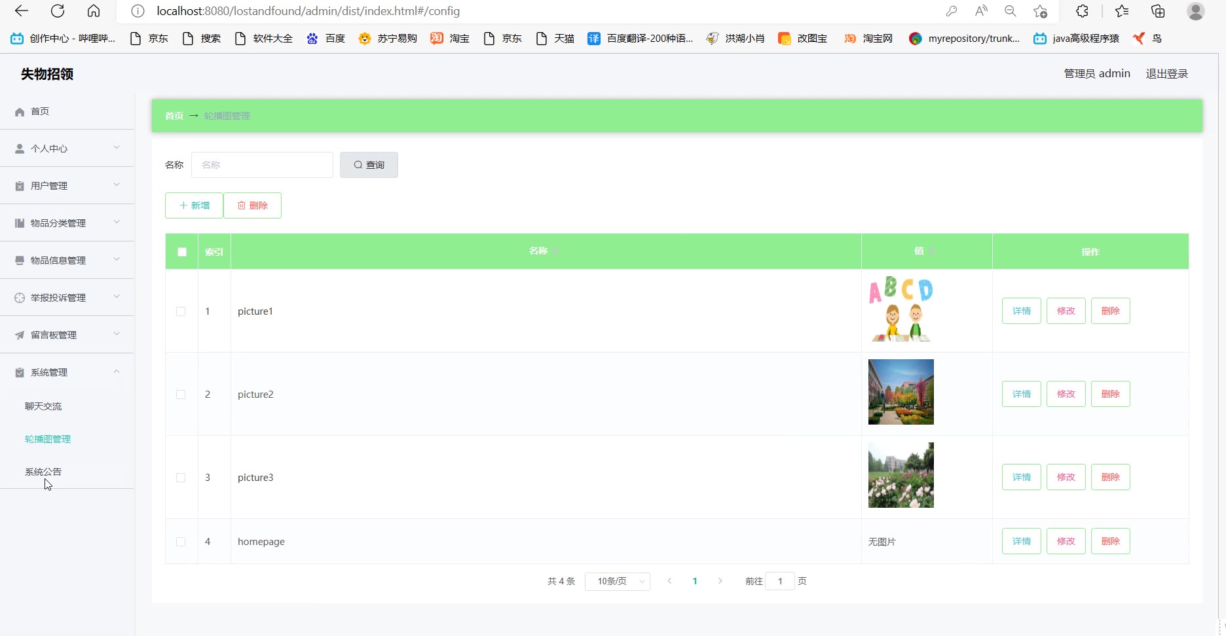This screenshot has width=1226, height=636.
Task: Open the 10条/页 page size dropdown
Action: coord(618,581)
